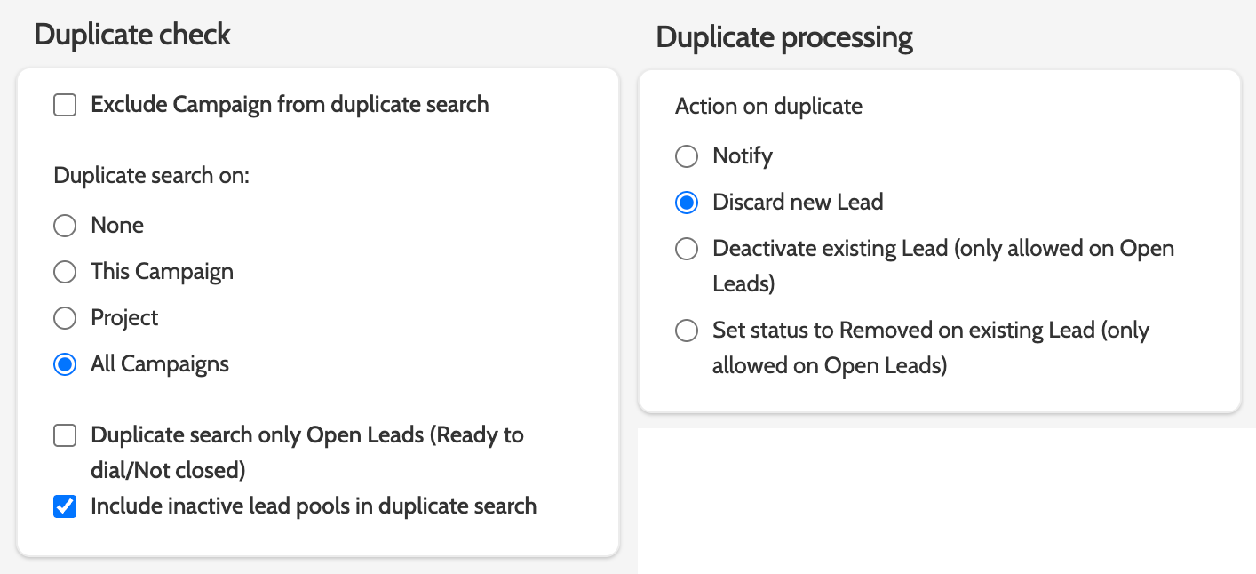The width and height of the screenshot is (1256, 574).
Task: Click the Duplicate check section heading
Action: [132, 35]
